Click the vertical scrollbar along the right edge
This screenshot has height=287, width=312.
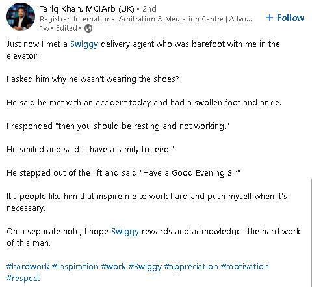(x=311, y=232)
